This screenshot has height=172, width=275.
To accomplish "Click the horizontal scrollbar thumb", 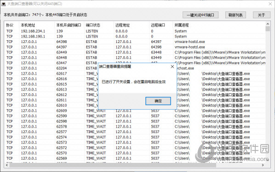I will tap(113, 165).
